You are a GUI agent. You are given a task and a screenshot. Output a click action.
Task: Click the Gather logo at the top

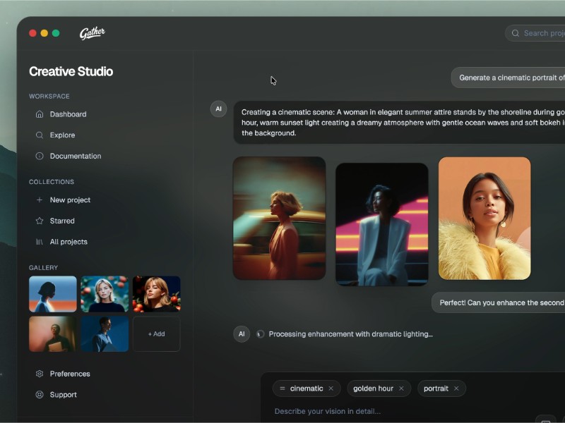[x=93, y=32]
